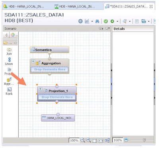Image resolution: width=159 pixels, height=148 pixels.
Task: Click the zoom out magnifier in scenario
Action: point(83,140)
